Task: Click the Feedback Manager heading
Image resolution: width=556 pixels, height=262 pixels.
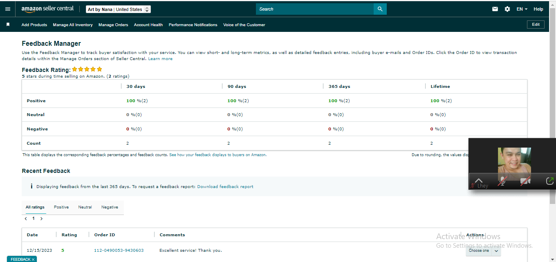Action: [x=51, y=43]
